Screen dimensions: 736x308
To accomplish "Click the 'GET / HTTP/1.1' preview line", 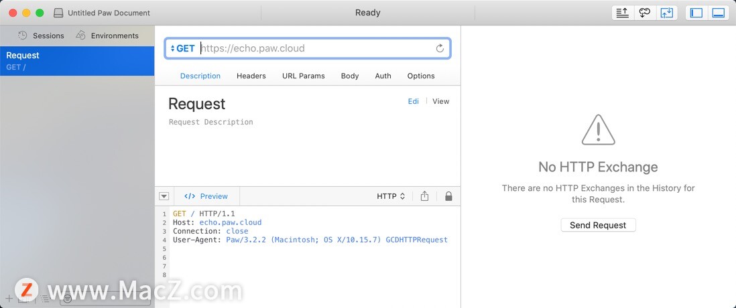I will tap(204, 214).
